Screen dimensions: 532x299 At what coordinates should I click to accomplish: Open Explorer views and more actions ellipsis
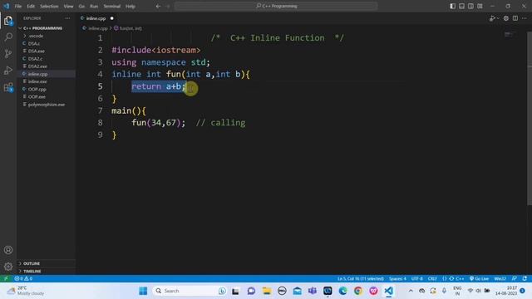(67, 18)
